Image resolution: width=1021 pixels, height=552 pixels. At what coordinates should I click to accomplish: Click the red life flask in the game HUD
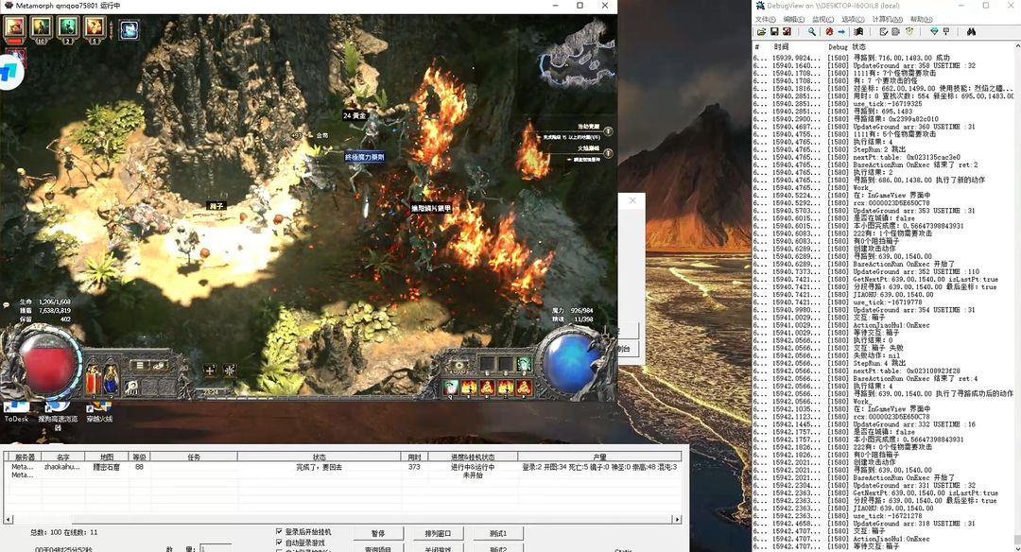(93, 379)
